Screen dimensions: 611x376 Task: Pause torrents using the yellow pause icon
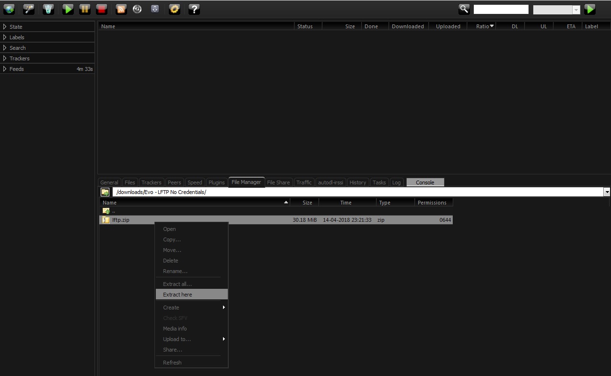point(84,9)
